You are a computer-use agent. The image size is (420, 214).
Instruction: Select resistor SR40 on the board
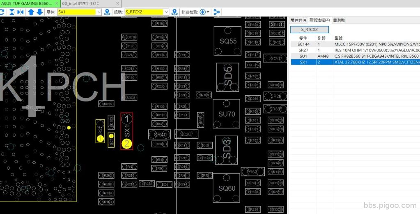point(160,135)
